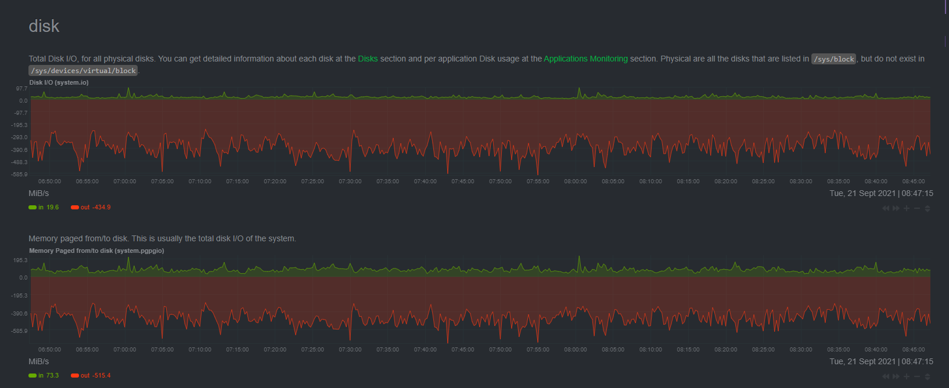Pan Disk I/O chart forward in time
This screenshot has width=949, height=388.
(896, 208)
